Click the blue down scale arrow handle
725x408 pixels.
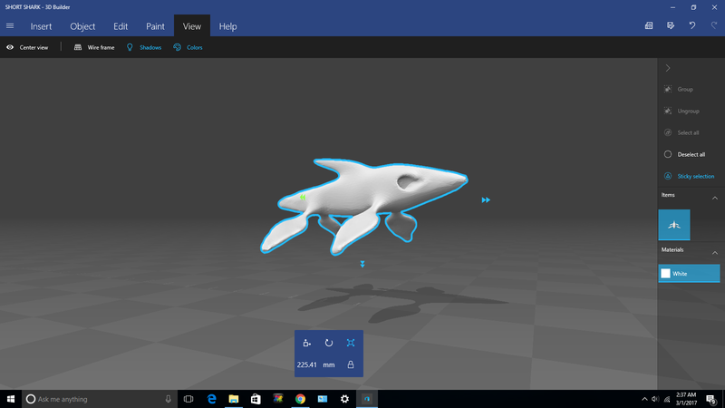tap(362, 264)
